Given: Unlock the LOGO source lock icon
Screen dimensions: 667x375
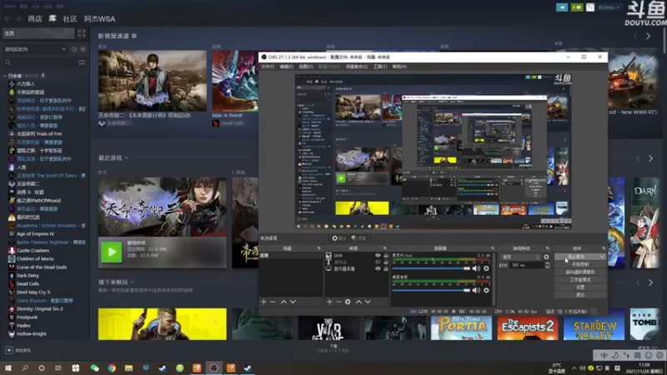Looking at the screenshot, I should click(x=386, y=256).
